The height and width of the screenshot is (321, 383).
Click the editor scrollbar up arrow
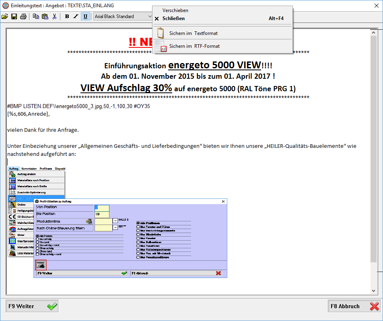(x=373, y=33)
